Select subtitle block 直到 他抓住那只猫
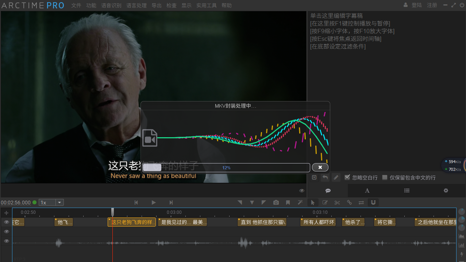Viewport: 466px width, 262px height. tap(262, 222)
